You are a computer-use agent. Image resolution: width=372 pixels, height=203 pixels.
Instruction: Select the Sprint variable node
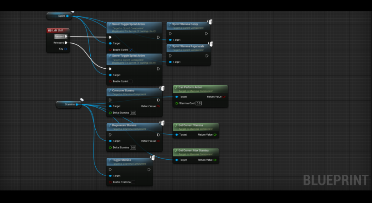(60, 16)
